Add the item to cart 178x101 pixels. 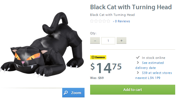(x=133, y=90)
